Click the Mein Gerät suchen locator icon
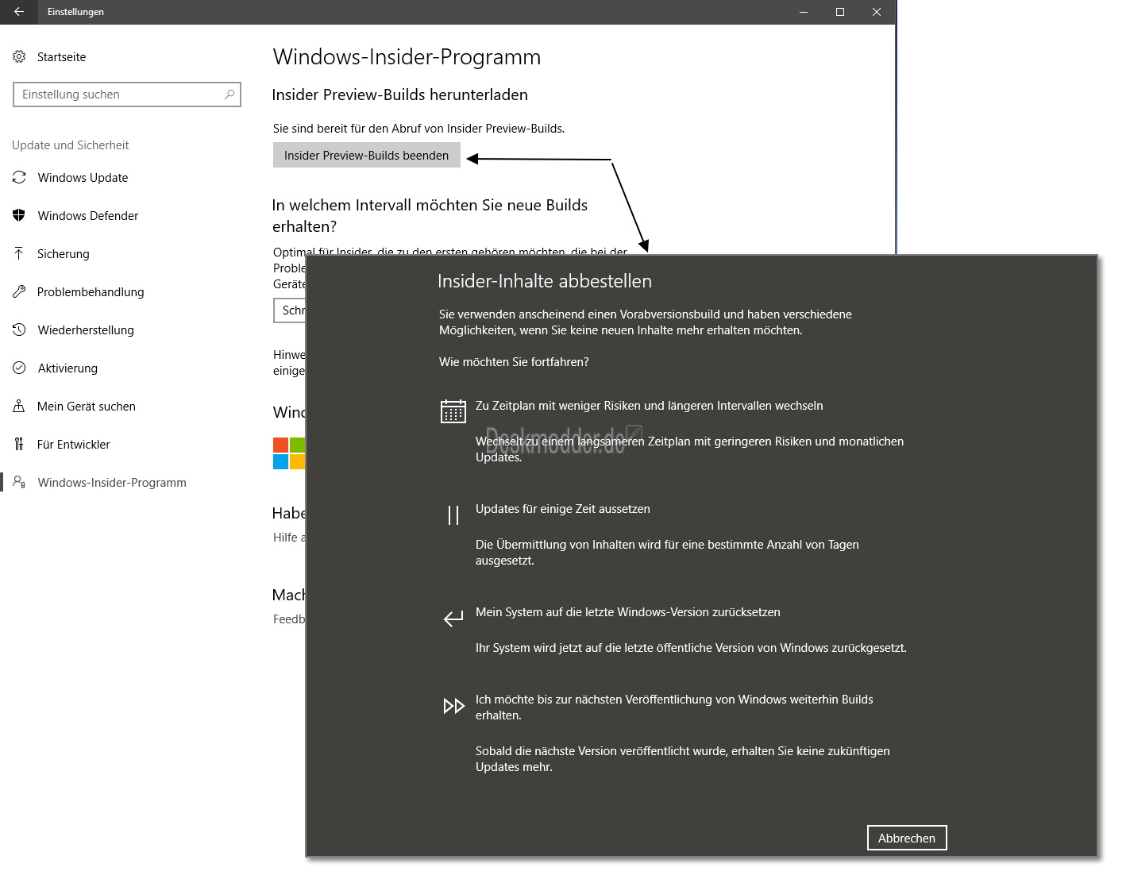Viewport: 1130px width, 879px height. pos(19,406)
